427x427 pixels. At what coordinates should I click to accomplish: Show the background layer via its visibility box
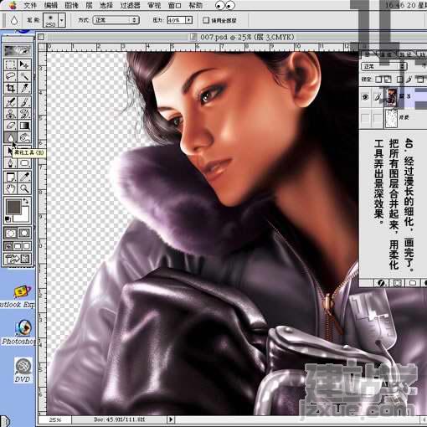(x=365, y=118)
